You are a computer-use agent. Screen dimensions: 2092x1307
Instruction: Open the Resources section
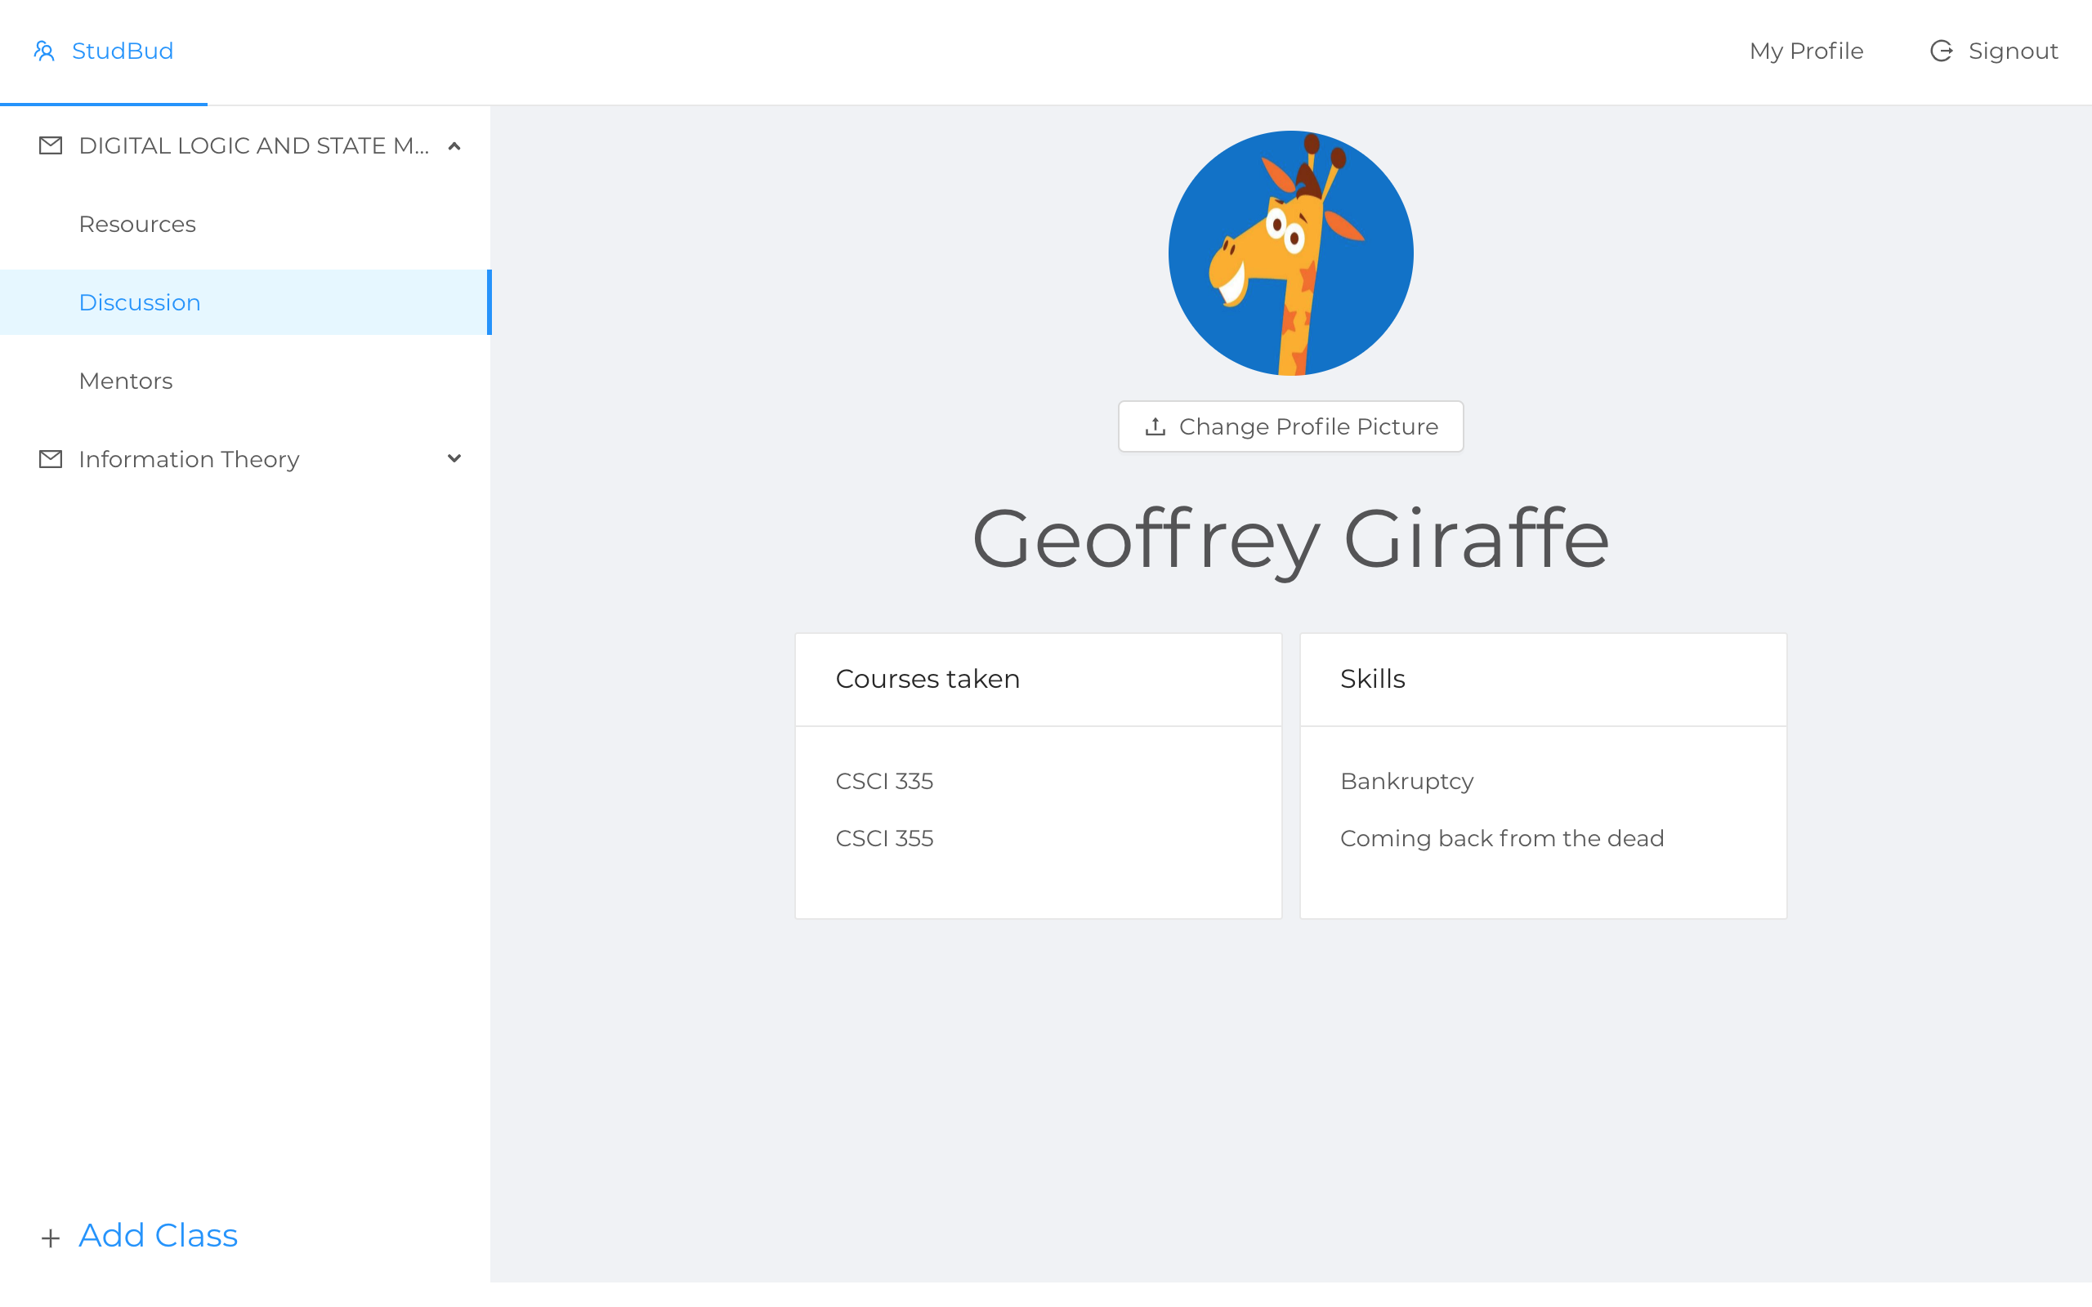point(137,225)
